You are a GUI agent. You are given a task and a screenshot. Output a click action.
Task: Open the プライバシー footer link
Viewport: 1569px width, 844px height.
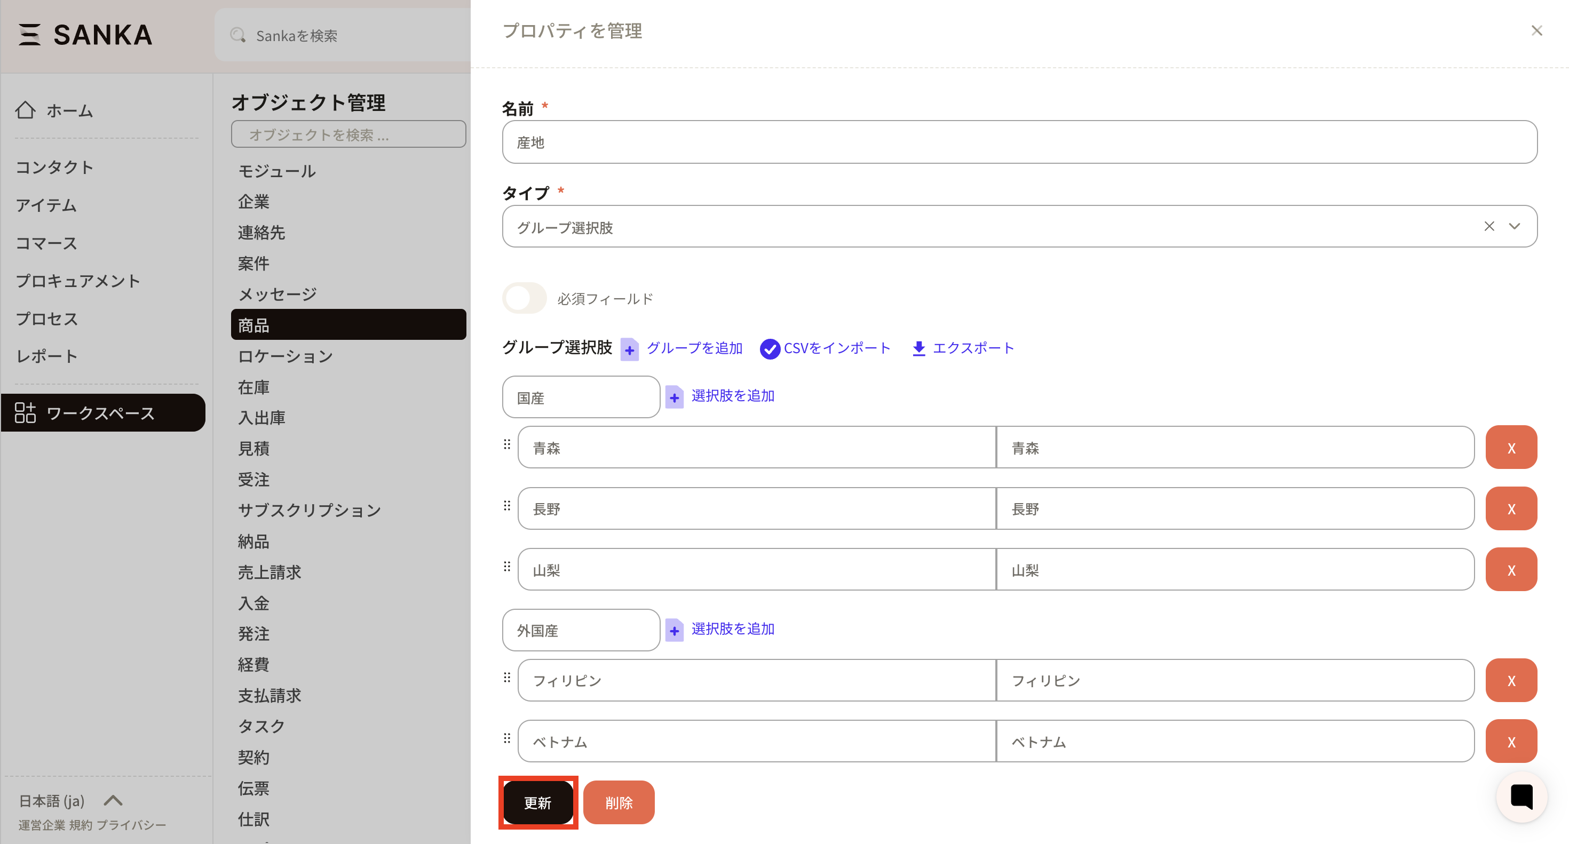131,825
